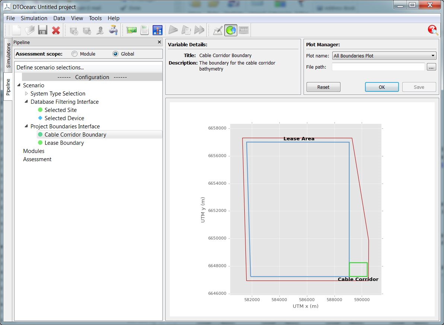
Task: Open help via the red magnifier icon
Action: [433, 30]
